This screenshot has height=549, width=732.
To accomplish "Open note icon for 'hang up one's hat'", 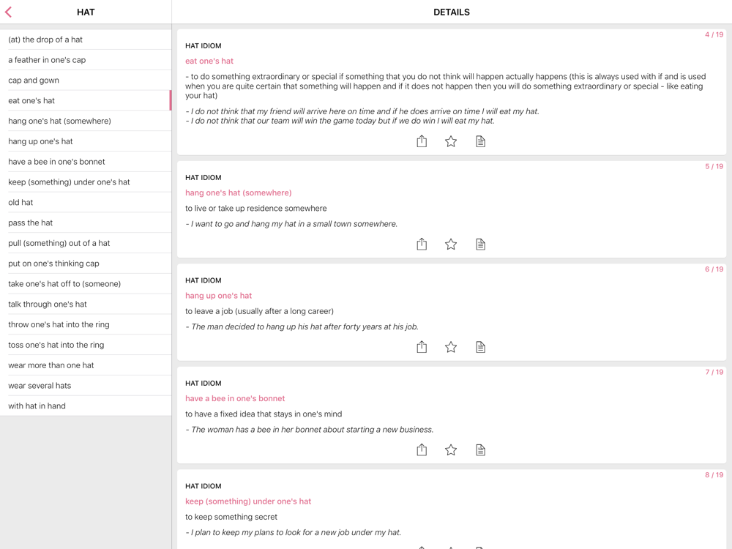I will coord(480,347).
